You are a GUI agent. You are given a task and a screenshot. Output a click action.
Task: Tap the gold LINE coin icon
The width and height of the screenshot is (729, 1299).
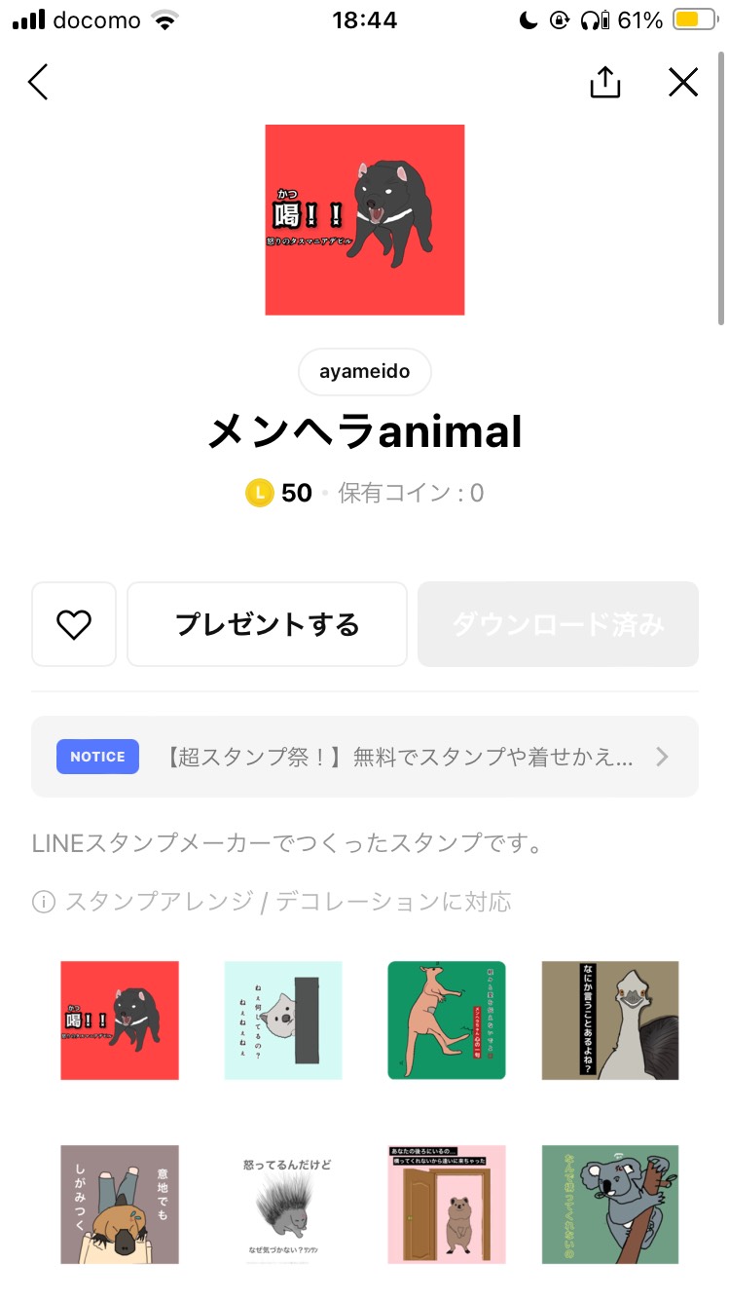(x=259, y=493)
